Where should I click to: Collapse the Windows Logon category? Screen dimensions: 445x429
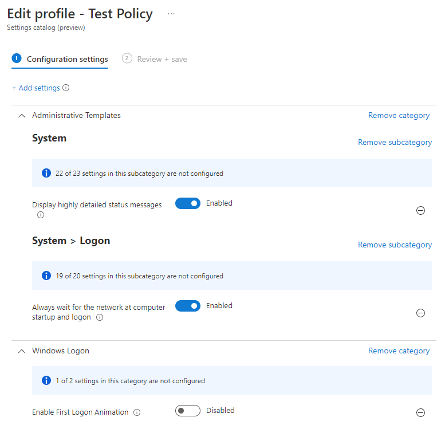coord(22,351)
